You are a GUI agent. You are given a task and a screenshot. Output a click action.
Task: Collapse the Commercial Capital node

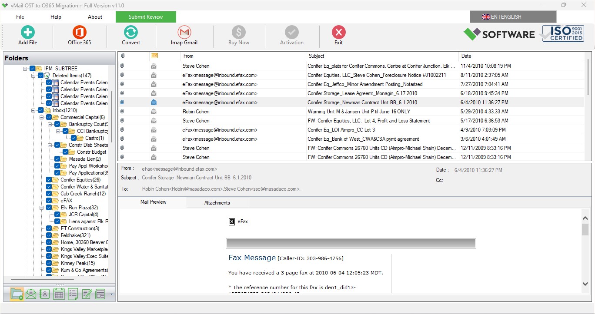pos(42,117)
